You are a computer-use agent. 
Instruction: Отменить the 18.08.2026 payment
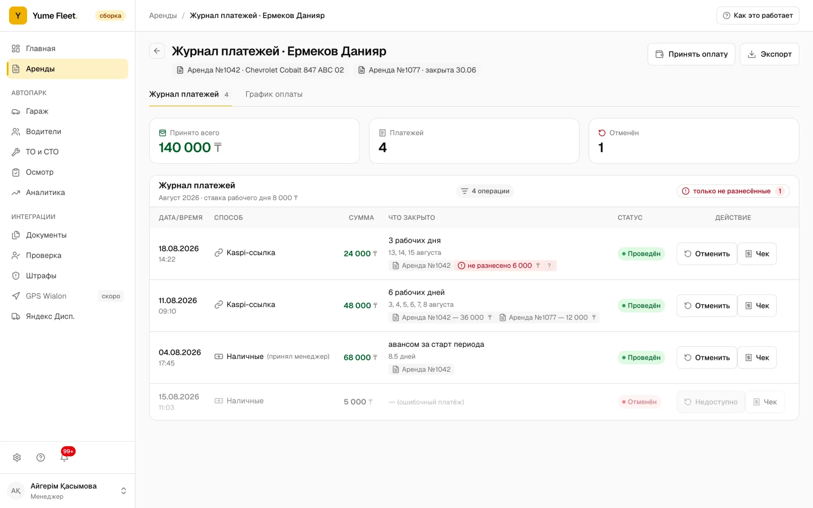coord(707,254)
